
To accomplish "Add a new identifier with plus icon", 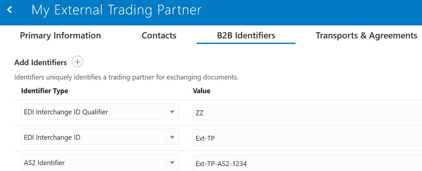I will (77, 62).
